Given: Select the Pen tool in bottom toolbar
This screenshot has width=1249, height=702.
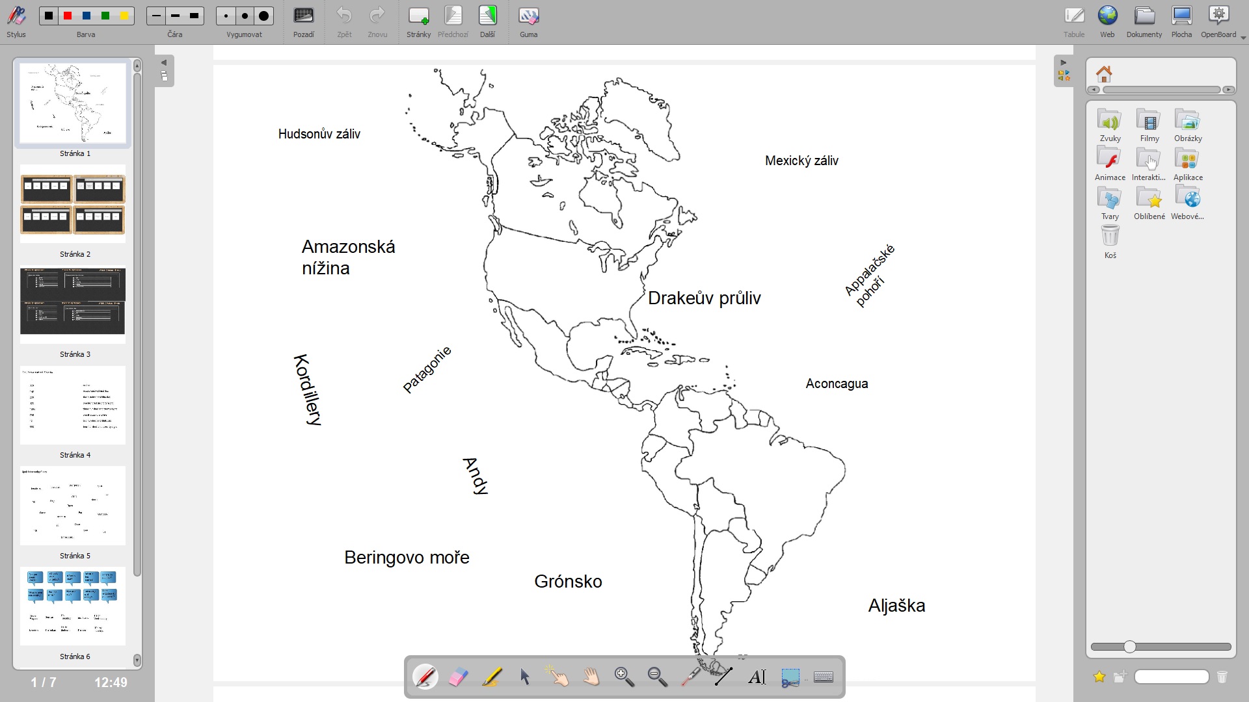Looking at the screenshot, I should tap(426, 677).
